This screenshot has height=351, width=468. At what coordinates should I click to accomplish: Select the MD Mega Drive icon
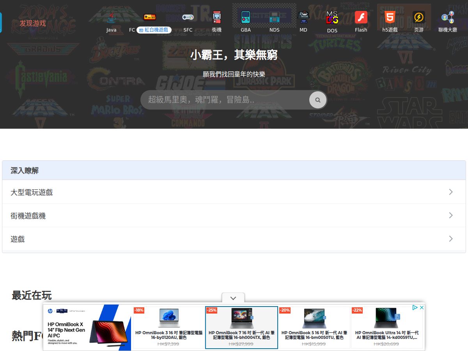coord(303,17)
